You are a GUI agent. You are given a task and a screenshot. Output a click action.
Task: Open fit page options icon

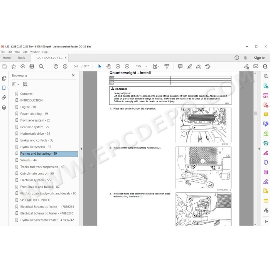coord(156,66)
